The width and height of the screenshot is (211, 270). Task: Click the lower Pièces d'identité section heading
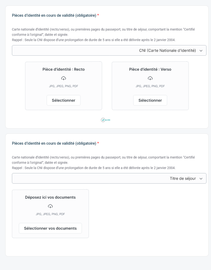(54, 143)
